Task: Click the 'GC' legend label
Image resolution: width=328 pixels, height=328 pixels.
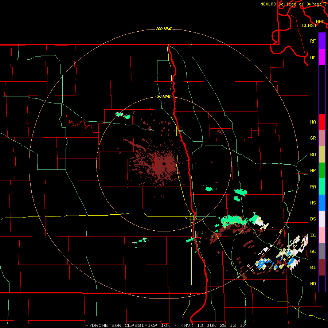Action: [x=313, y=251]
